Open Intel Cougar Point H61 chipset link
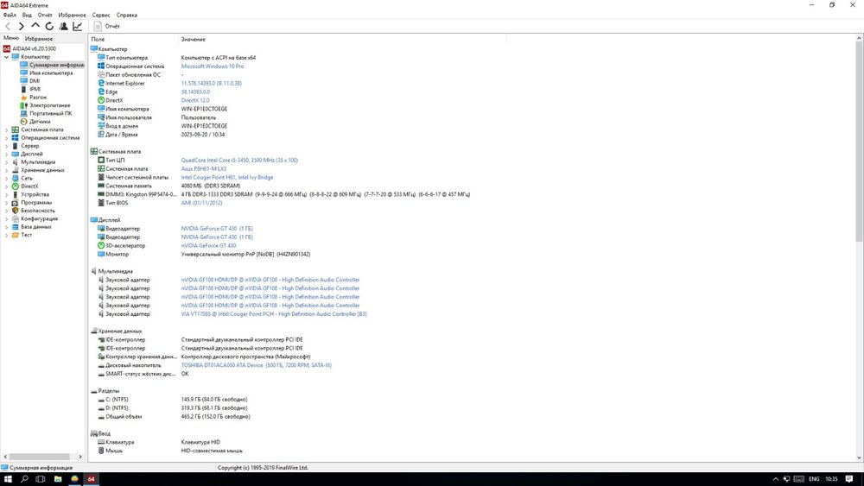This screenshot has width=864, height=486. coord(227,177)
